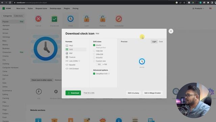Open the browser extensions puzzle icon
Screen dimensions: 216x122
(208, 2)
